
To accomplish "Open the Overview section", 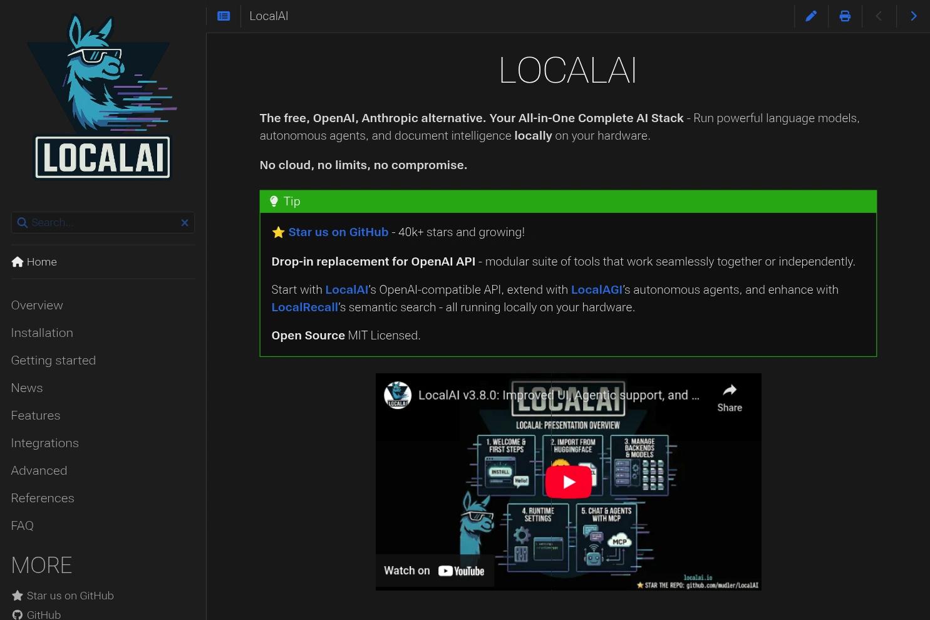I will pyautogui.click(x=37, y=306).
